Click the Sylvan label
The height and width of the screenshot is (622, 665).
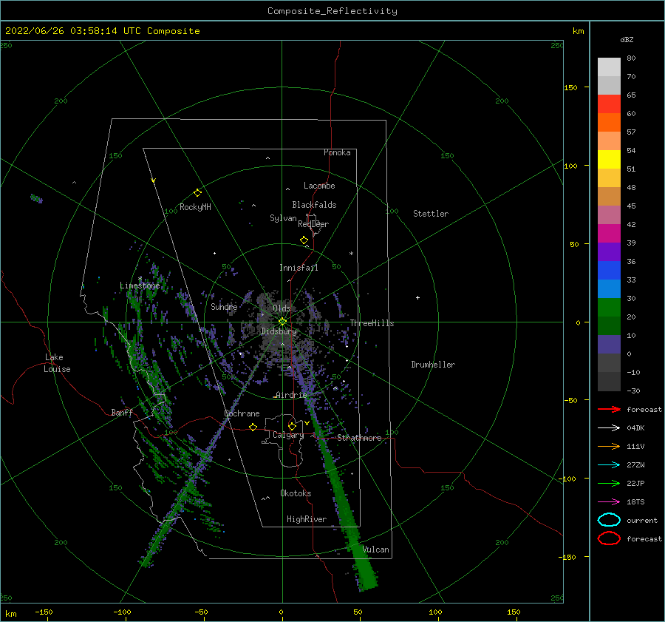(283, 218)
